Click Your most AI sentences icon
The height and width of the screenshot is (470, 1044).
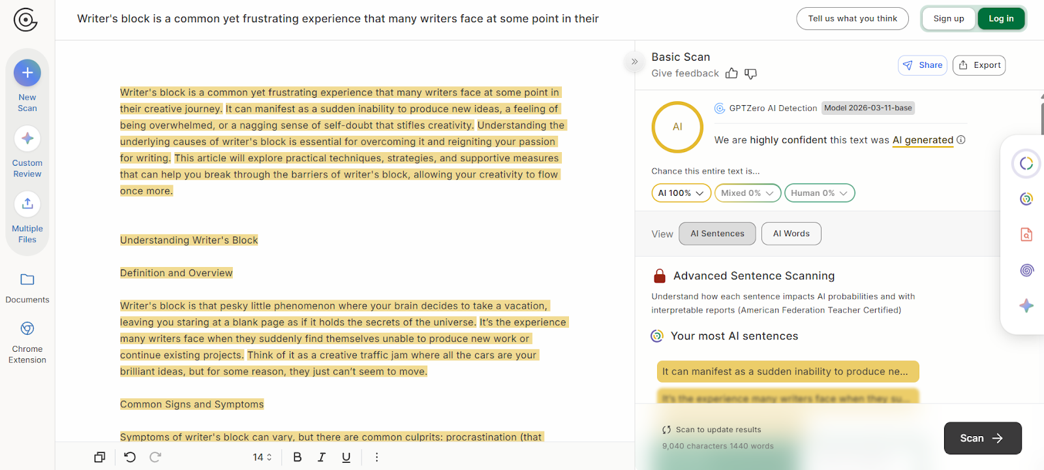tap(657, 336)
